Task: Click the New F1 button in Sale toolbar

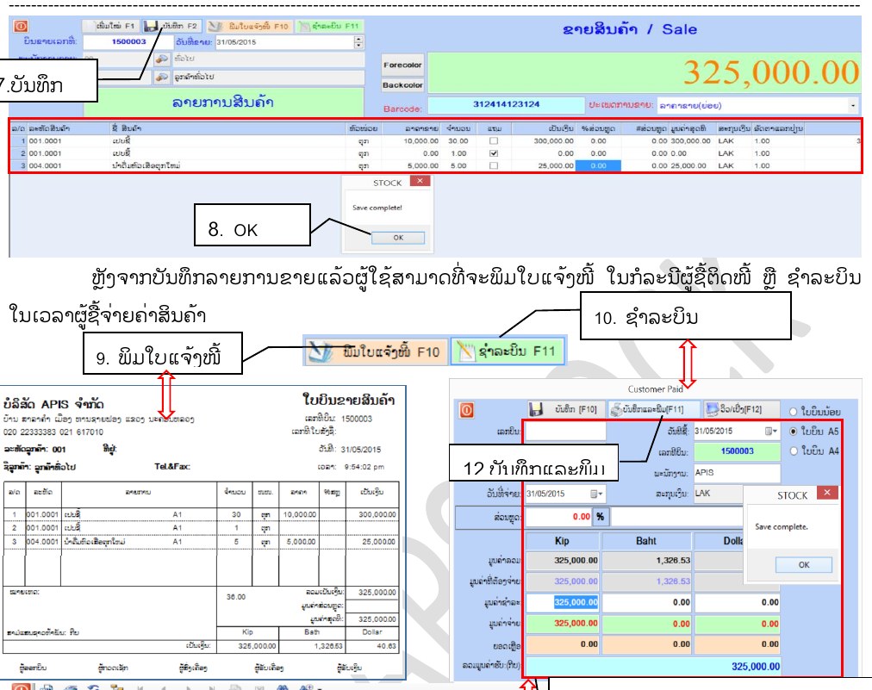Action: 110,26
